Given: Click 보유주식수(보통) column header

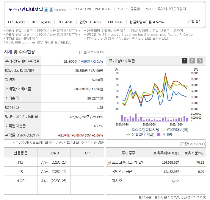Looking at the screenshot, I should [166, 153].
